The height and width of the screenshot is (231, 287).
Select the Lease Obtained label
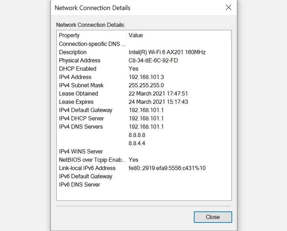[x=78, y=94]
